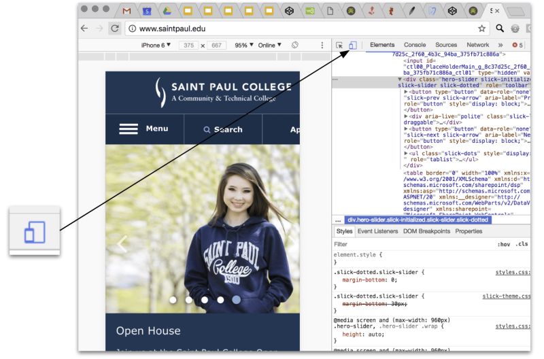Bookmark the page with the star icon
This screenshot has width=544, height=359.
point(481,29)
